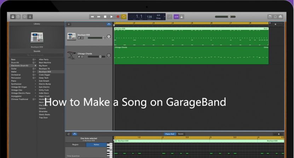Toggle the yellow Cycle button
This screenshot has height=158, width=294.
tap(124, 17)
